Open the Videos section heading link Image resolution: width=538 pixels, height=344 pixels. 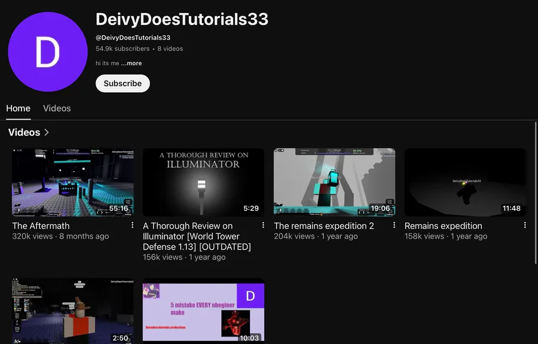point(25,132)
